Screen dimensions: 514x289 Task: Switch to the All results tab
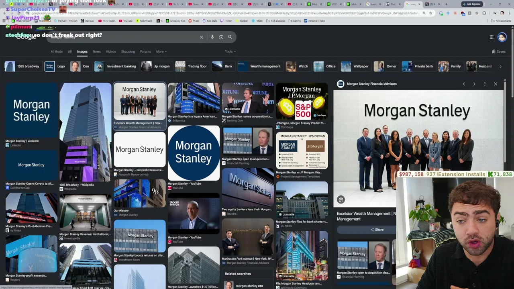point(70,51)
